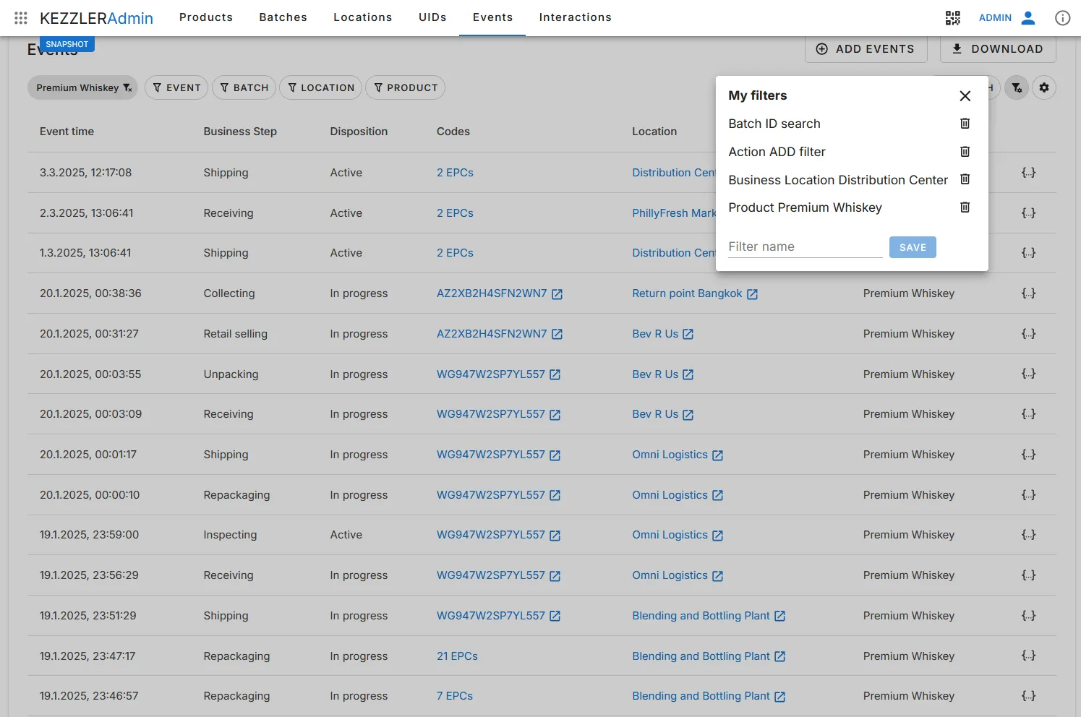1081x717 pixels.
Task: Toggle the saved filters button
Action: [1017, 87]
